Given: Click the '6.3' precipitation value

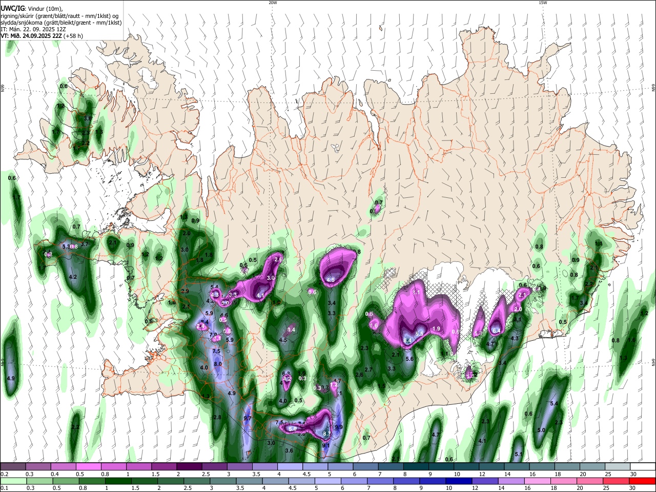Looking at the screenshot, I should click(286, 374).
